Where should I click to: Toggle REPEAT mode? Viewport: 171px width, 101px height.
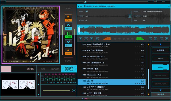pyautogui.click(x=68, y=9)
